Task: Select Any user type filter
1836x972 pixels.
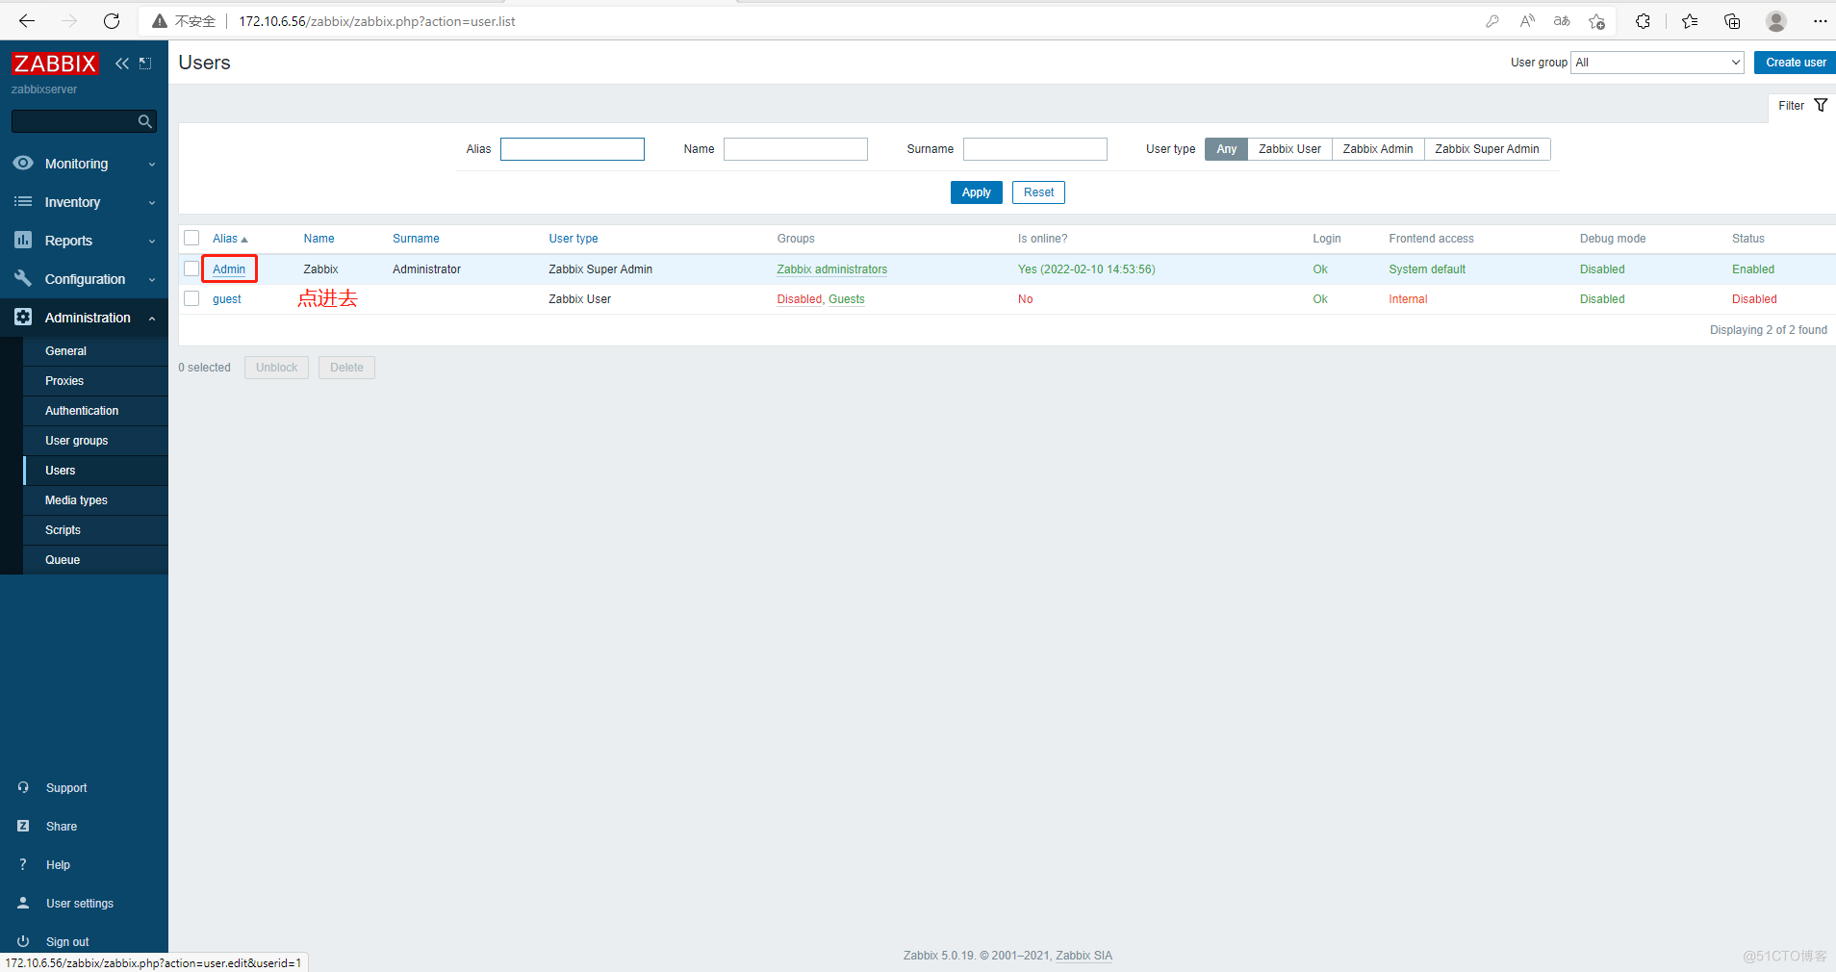Action: click(x=1226, y=149)
